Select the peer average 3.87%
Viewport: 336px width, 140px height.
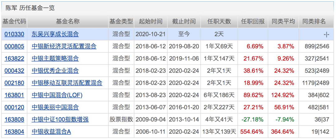285,46
